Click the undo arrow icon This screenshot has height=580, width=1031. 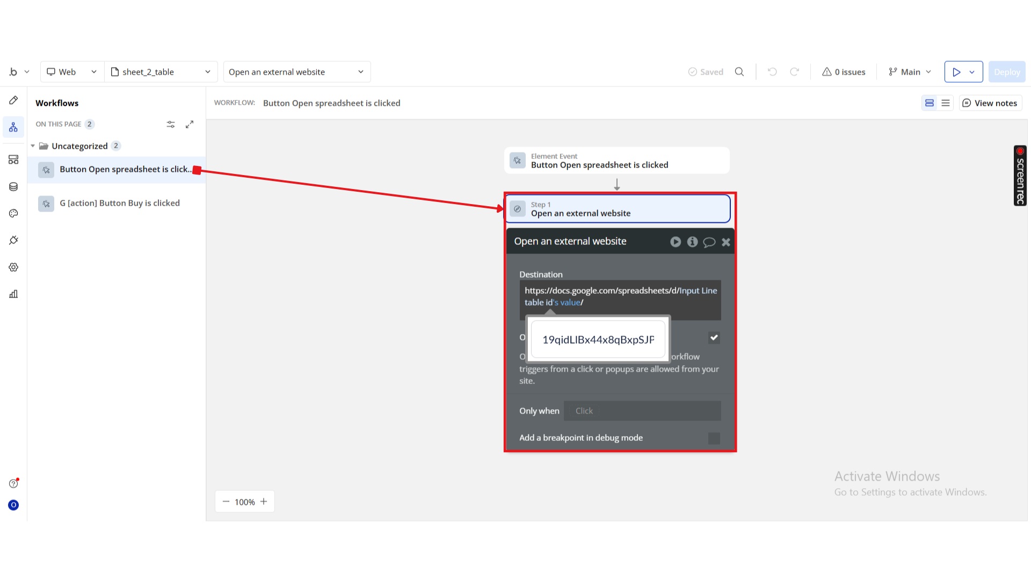click(772, 72)
